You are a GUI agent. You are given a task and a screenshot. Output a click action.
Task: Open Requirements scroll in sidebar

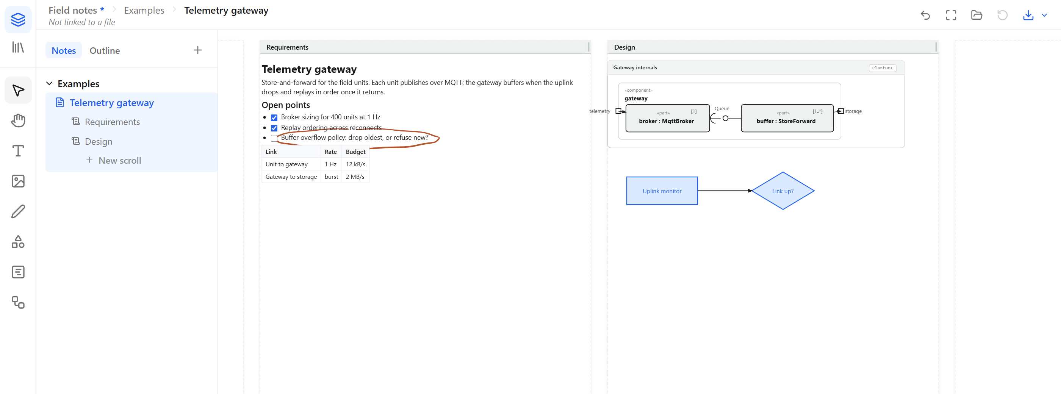[x=112, y=122]
